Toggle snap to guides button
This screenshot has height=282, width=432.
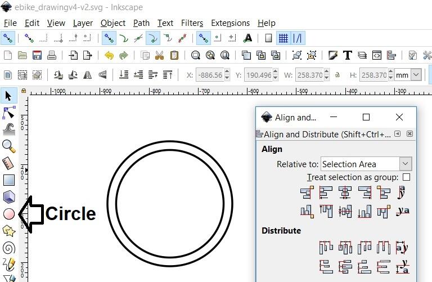pos(298,38)
